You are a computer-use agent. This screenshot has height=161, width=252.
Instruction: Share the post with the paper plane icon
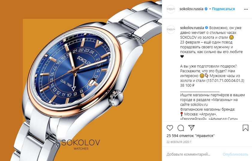[x=191, y=128]
